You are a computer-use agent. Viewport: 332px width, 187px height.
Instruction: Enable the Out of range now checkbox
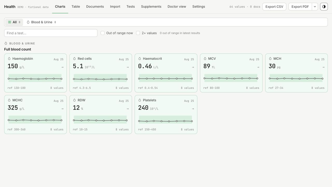pyautogui.click(x=103, y=33)
